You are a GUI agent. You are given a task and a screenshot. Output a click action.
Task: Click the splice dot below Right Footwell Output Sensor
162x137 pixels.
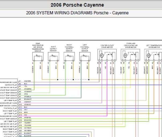pyautogui.click(x=73, y=80)
